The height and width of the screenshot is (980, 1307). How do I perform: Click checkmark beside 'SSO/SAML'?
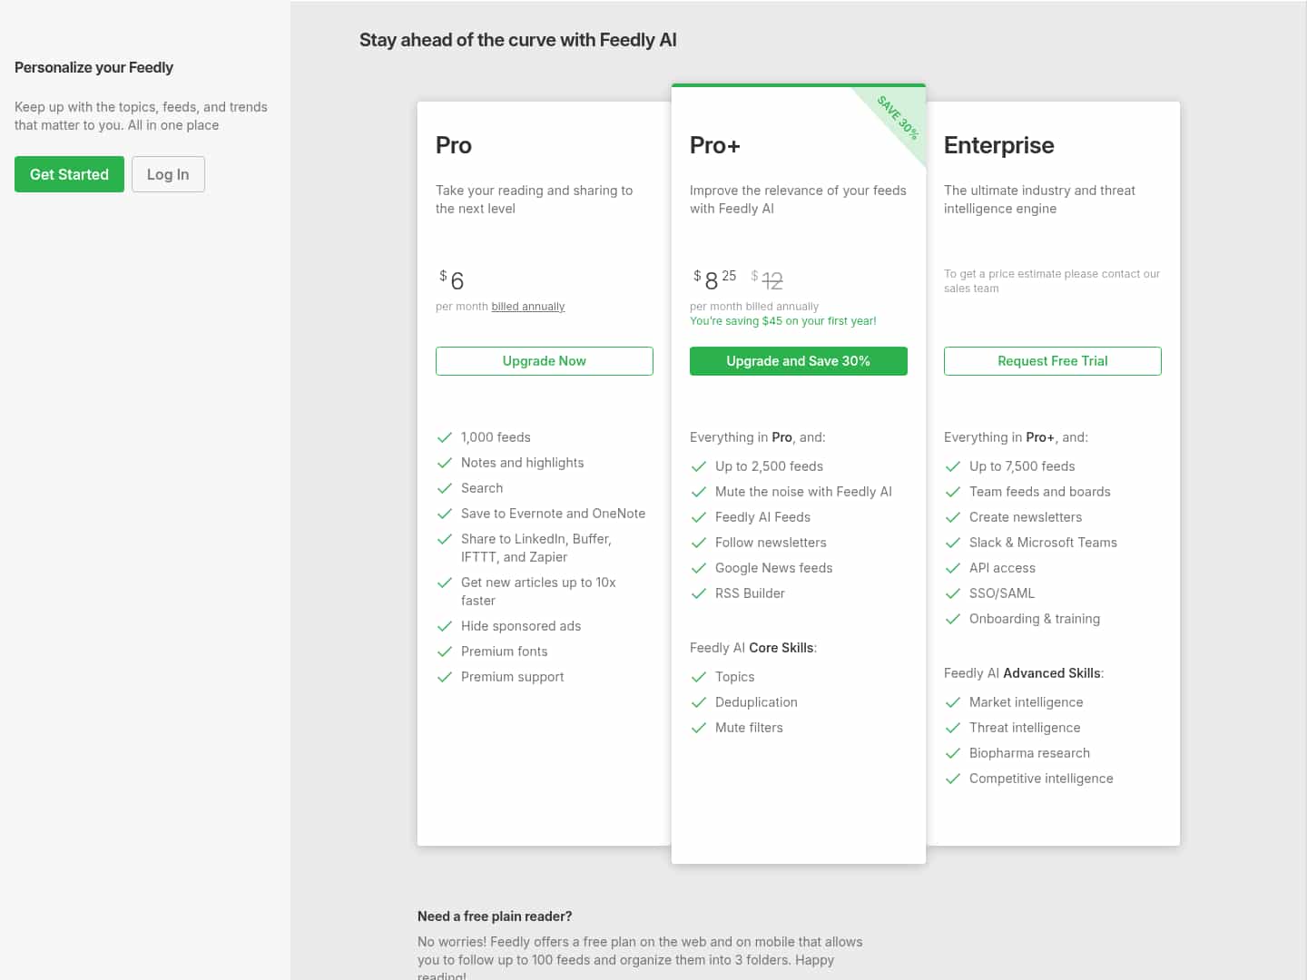953,593
